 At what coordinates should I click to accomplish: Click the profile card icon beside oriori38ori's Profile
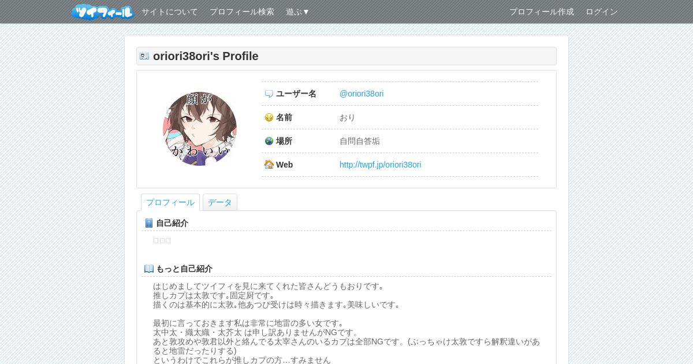pos(144,56)
